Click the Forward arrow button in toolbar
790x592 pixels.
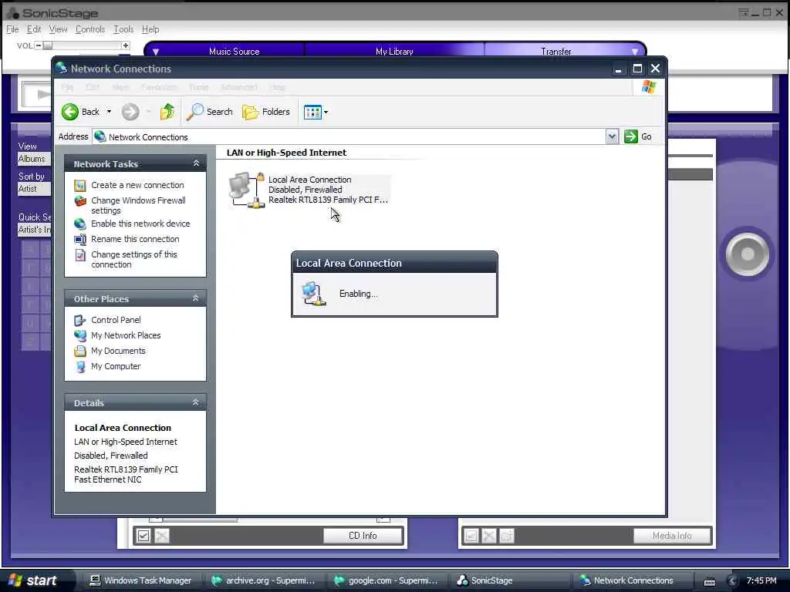pos(130,112)
